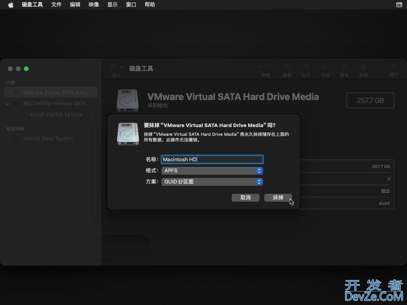Click the 分区 partition toolbar icon
Image resolution: width=407 pixels, height=305 pixels.
[x=306, y=67]
